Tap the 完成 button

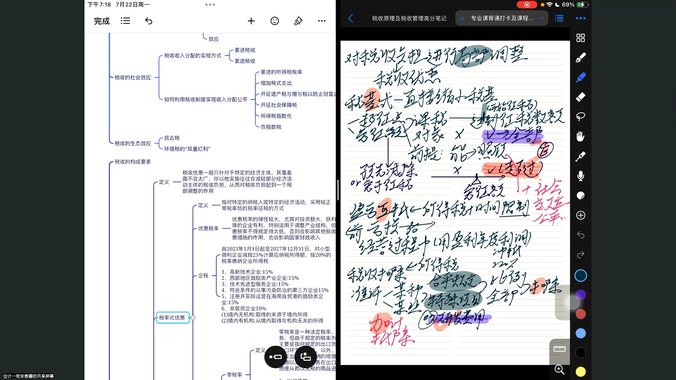click(x=102, y=21)
